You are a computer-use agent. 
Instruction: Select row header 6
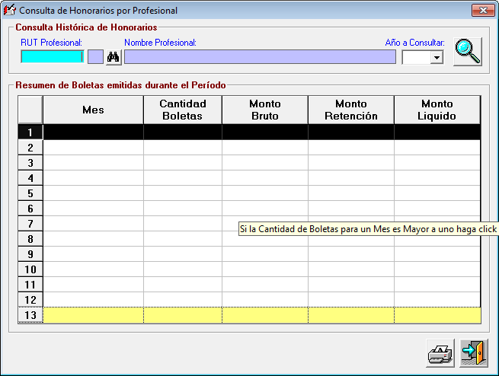point(30,209)
